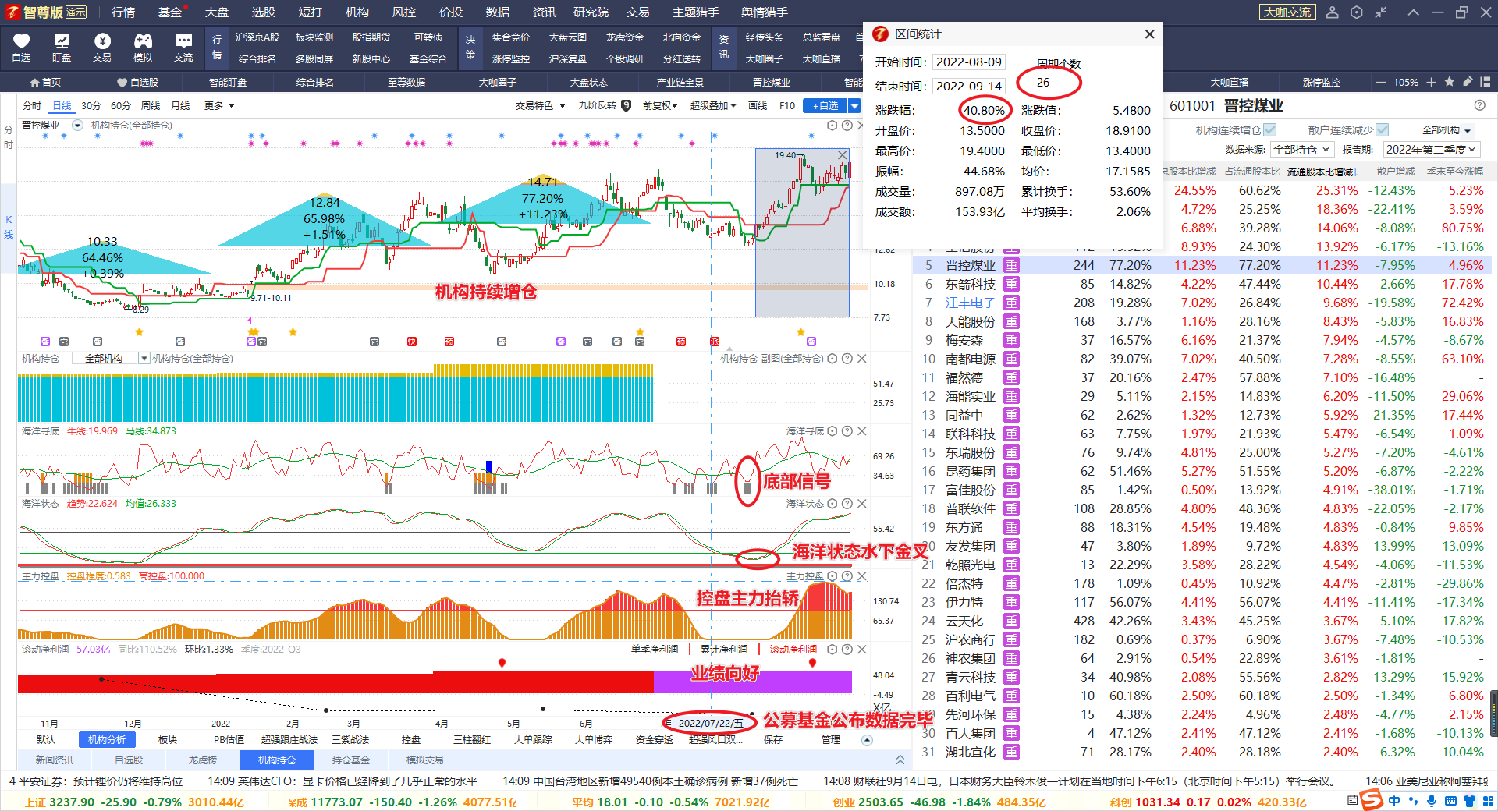Screen dimensions: 1498x811
Task: Click the pencil edit icon beside zoom
Action: point(1468,81)
